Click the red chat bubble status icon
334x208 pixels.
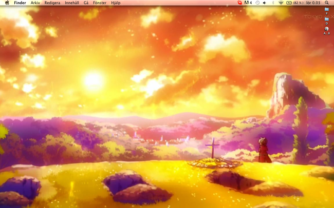(x=239, y=3)
